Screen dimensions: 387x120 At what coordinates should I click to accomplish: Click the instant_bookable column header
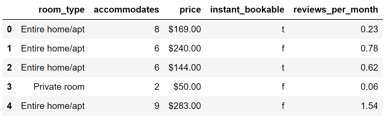click(x=247, y=10)
